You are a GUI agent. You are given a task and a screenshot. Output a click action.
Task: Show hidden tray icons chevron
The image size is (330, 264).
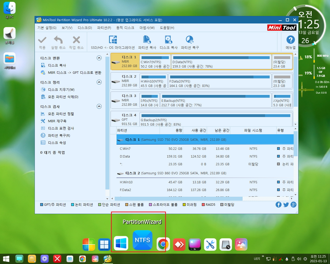pos(263,257)
